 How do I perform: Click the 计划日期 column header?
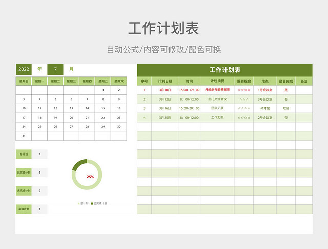coord(165,81)
